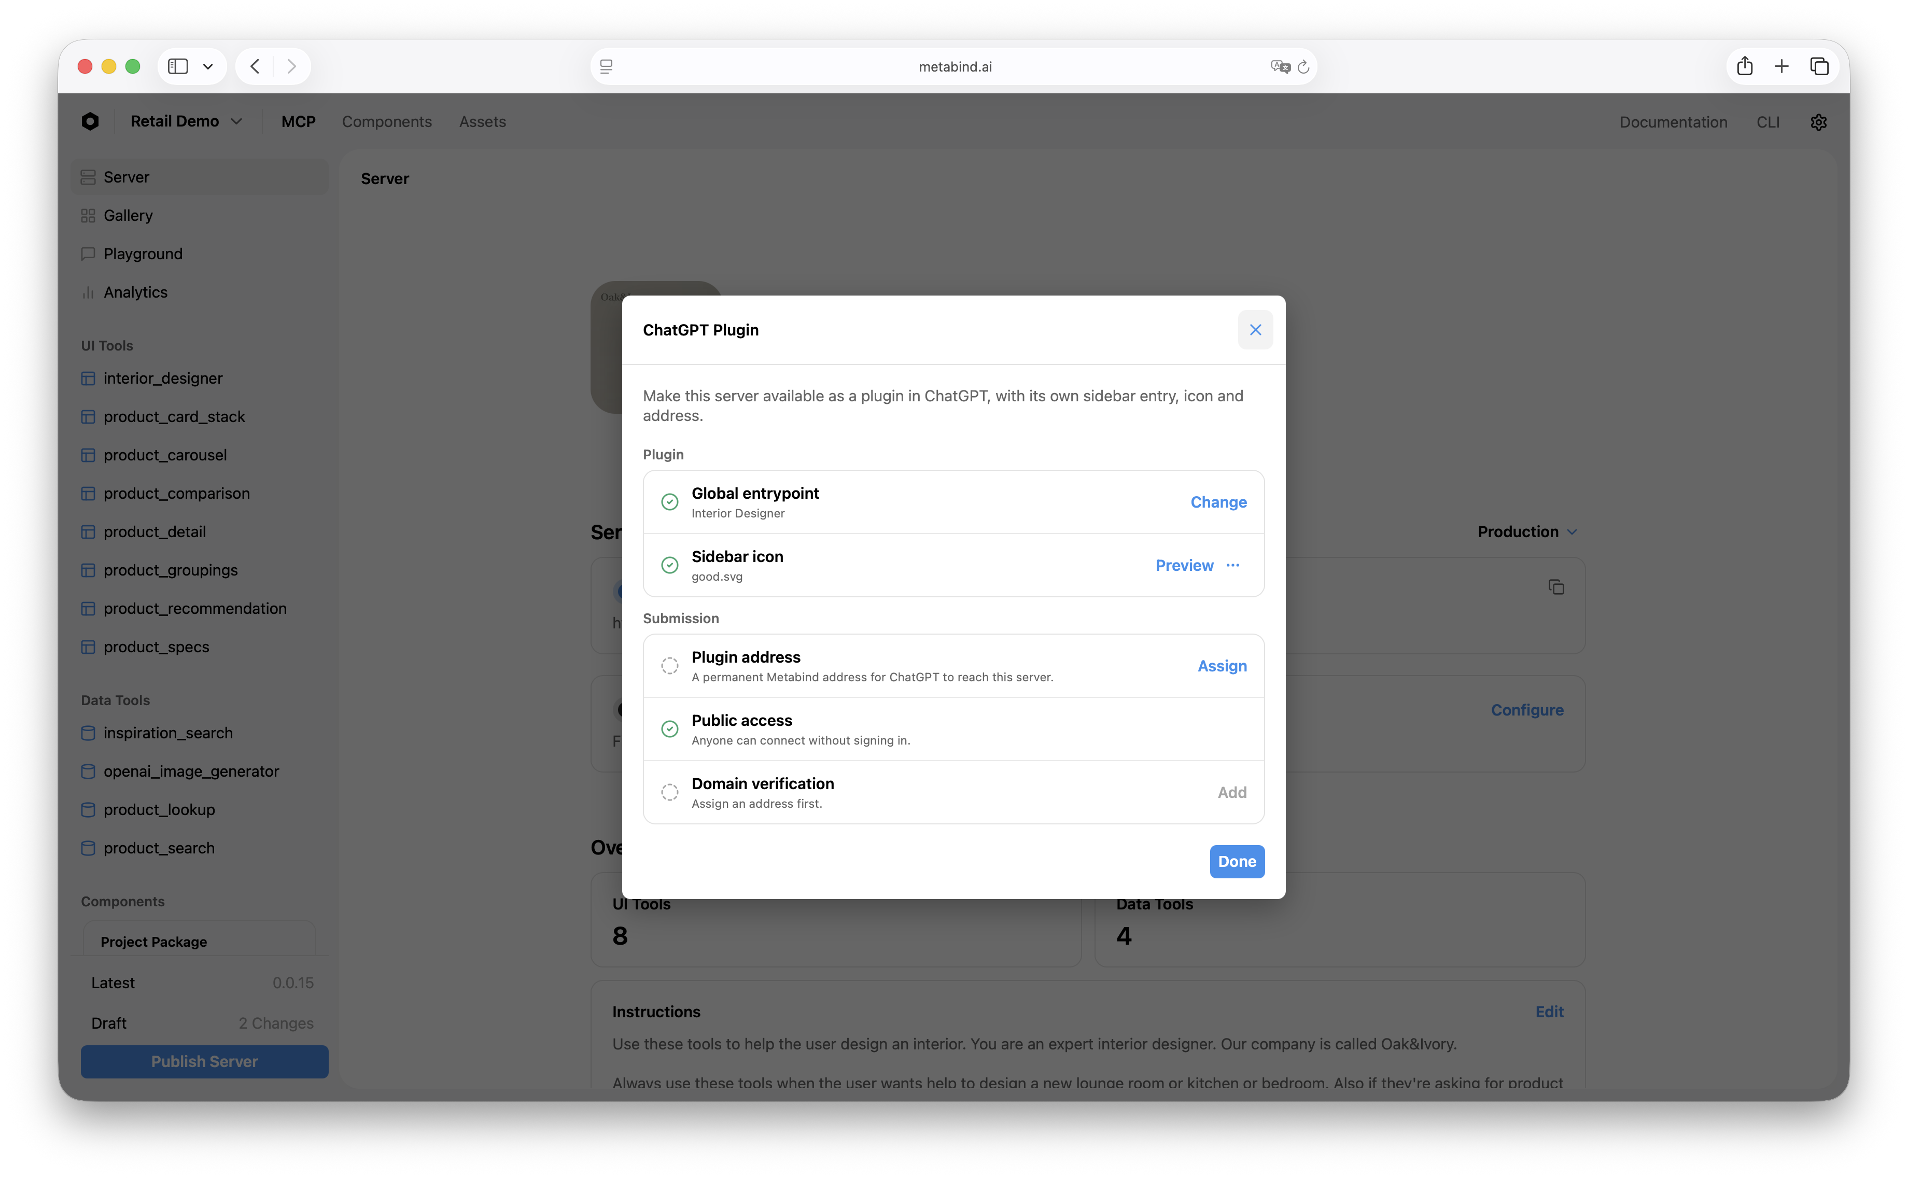Click the Metabind logo icon
The width and height of the screenshot is (1908, 1178).
coord(90,121)
